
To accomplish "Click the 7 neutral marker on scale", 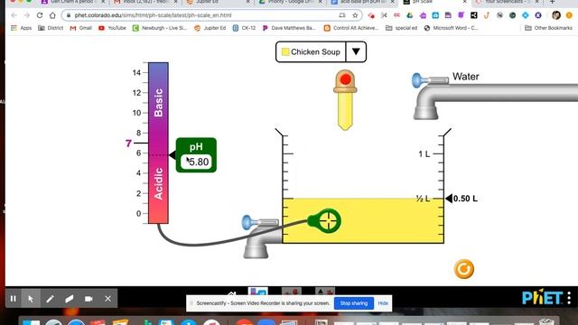I will [128, 143].
